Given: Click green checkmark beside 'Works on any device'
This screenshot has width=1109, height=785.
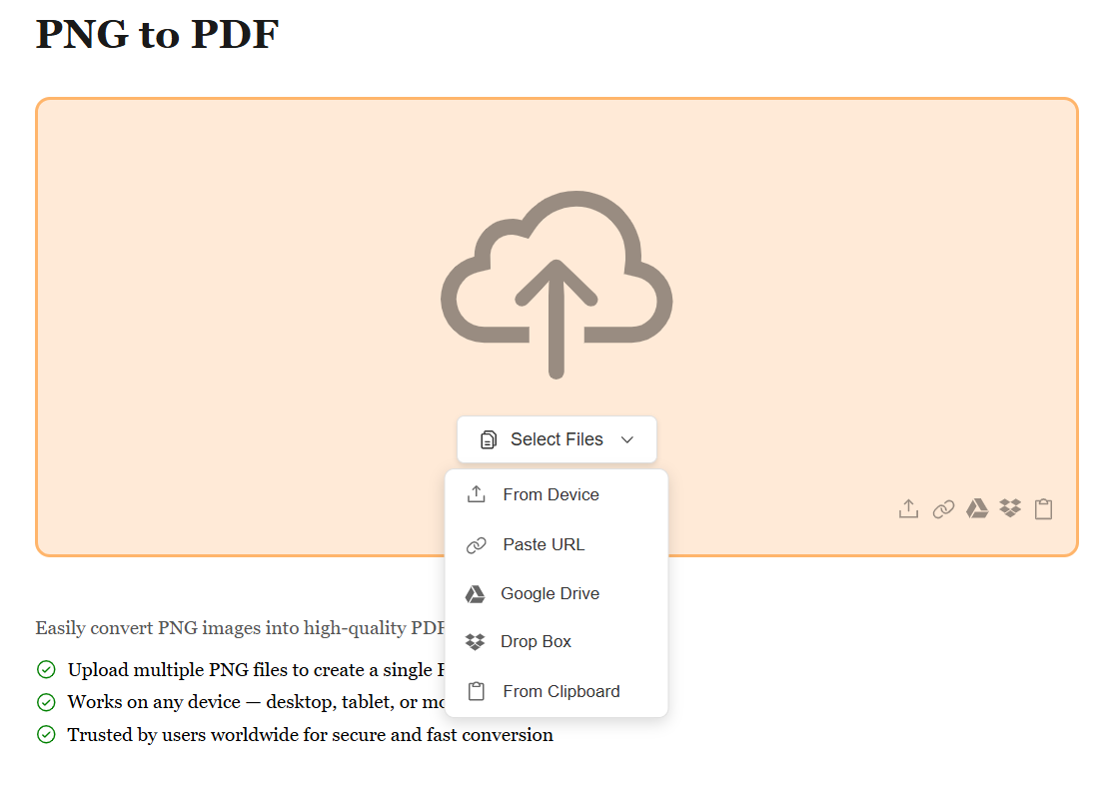Looking at the screenshot, I should coord(46,702).
